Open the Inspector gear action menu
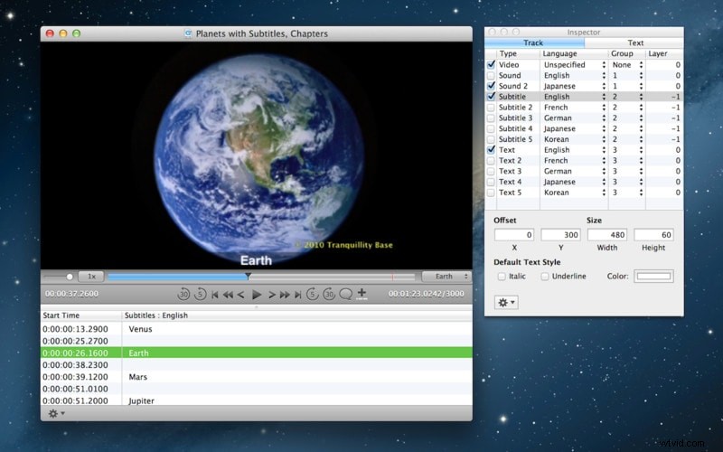 pos(506,303)
